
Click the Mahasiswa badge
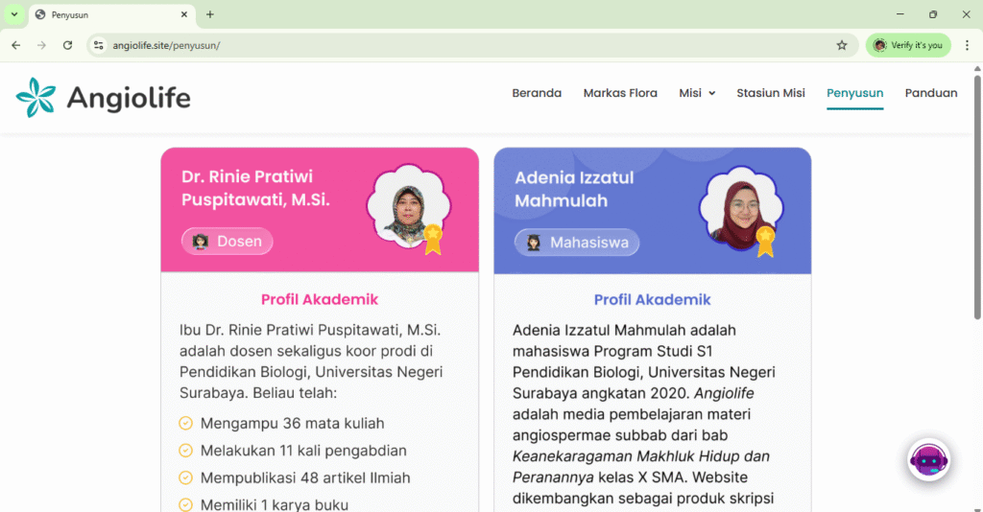[577, 243]
